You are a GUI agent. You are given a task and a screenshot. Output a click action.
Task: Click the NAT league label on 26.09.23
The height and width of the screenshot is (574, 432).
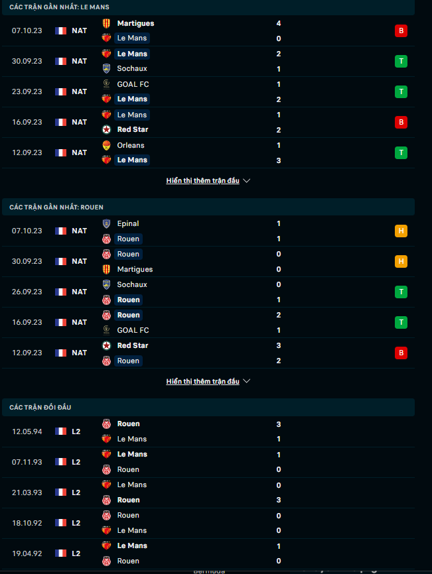tap(79, 292)
